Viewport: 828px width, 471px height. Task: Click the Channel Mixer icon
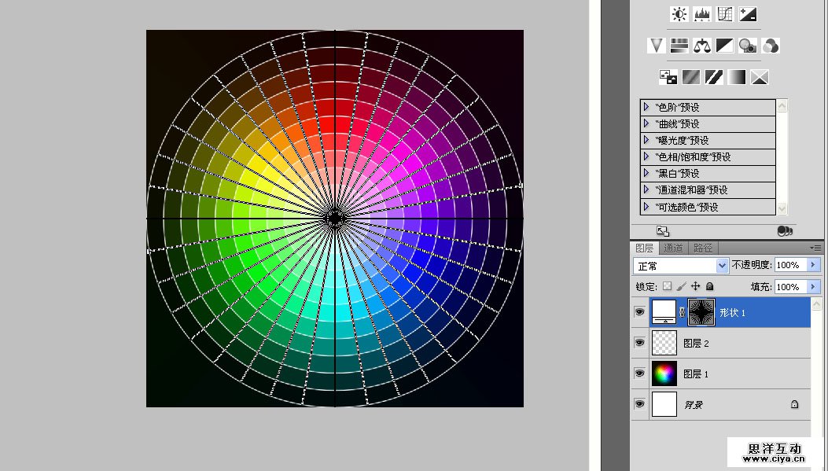pos(771,46)
